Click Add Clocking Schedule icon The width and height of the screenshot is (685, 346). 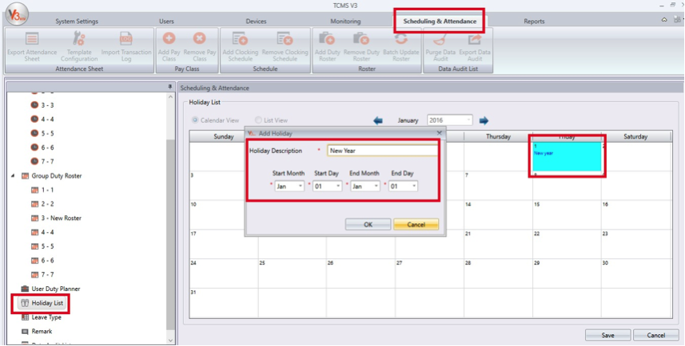pyautogui.click(x=241, y=39)
